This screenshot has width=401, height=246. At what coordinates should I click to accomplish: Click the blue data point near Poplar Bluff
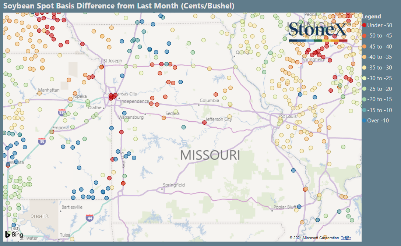(x=299, y=207)
